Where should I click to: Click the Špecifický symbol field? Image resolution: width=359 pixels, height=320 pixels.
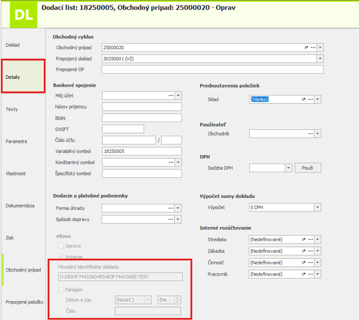pyautogui.click(x=142, y=174)
